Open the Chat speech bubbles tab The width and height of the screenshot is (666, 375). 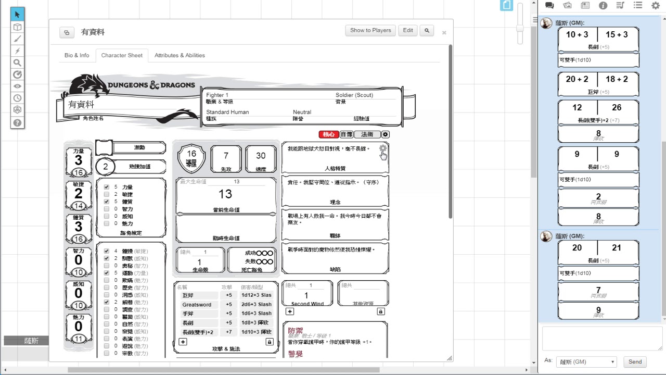point(549,6)
